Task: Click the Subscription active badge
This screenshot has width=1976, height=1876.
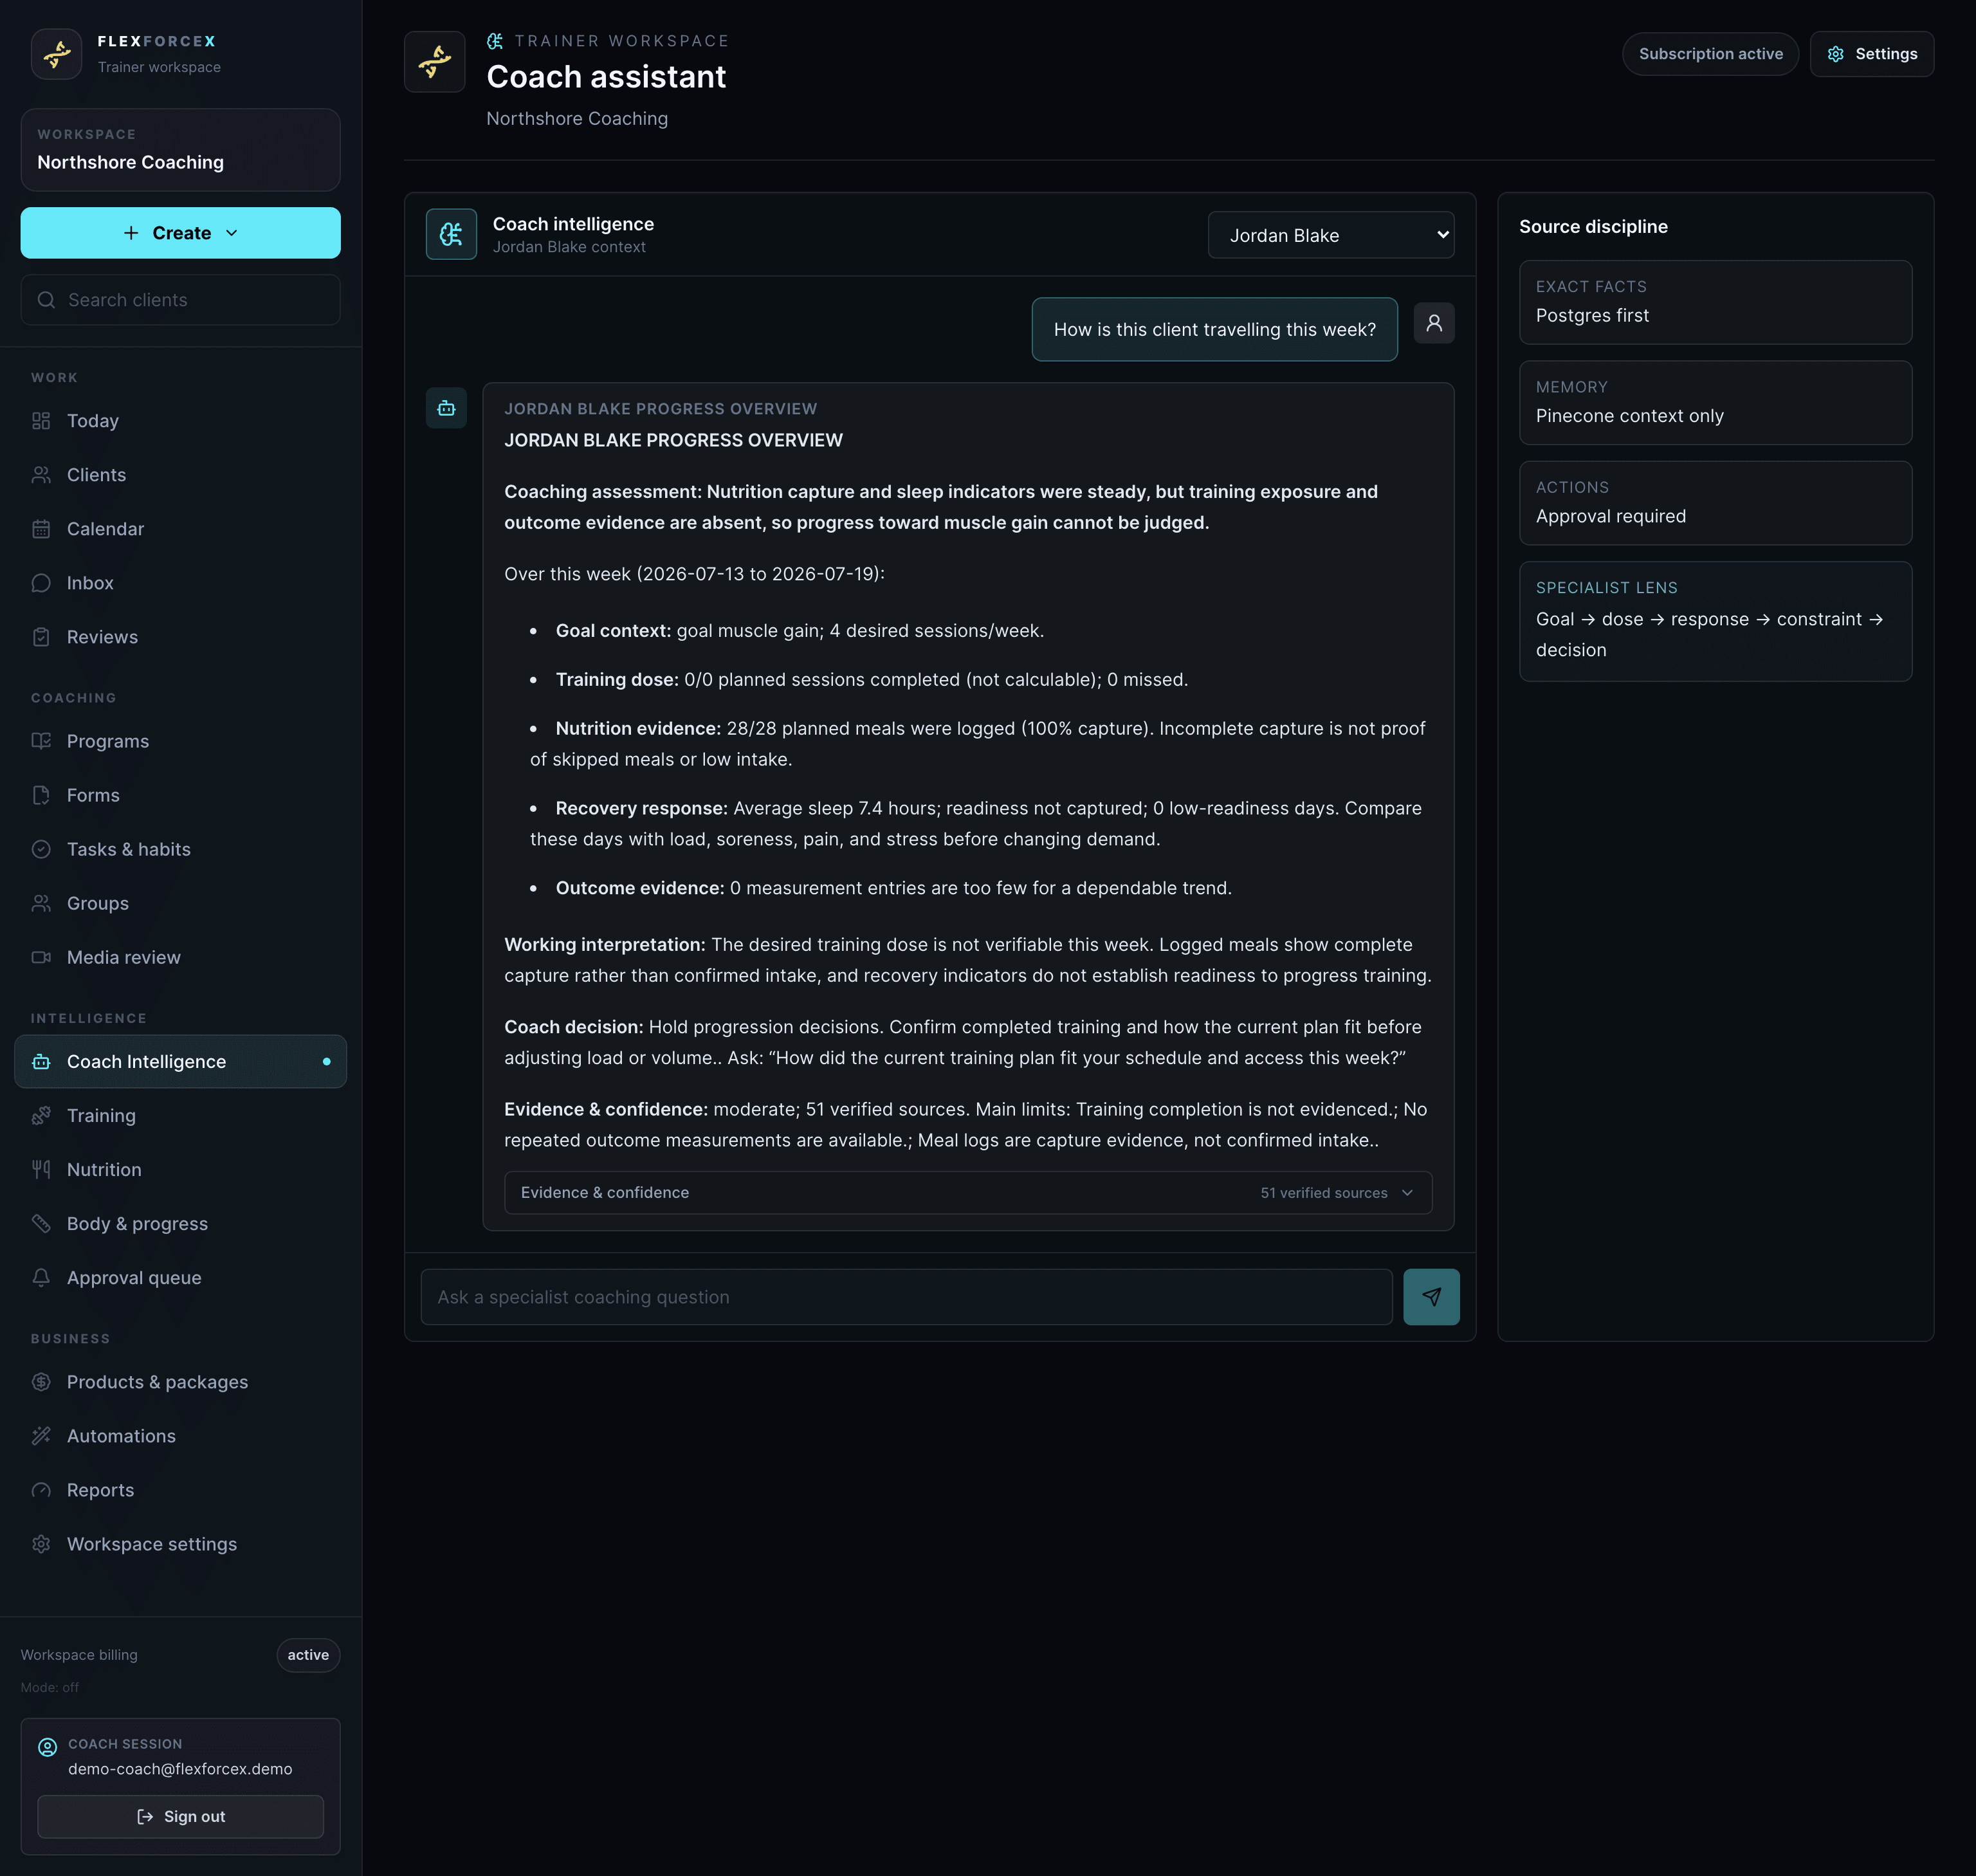Action: tap(1710, 54)
